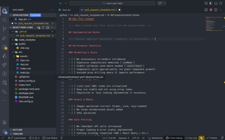
Task: Click the Claude starburst icon in editor toolbar
Action: click(x=211, y=10)
